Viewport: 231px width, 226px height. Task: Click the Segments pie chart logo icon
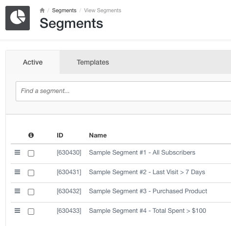(18, 18)
